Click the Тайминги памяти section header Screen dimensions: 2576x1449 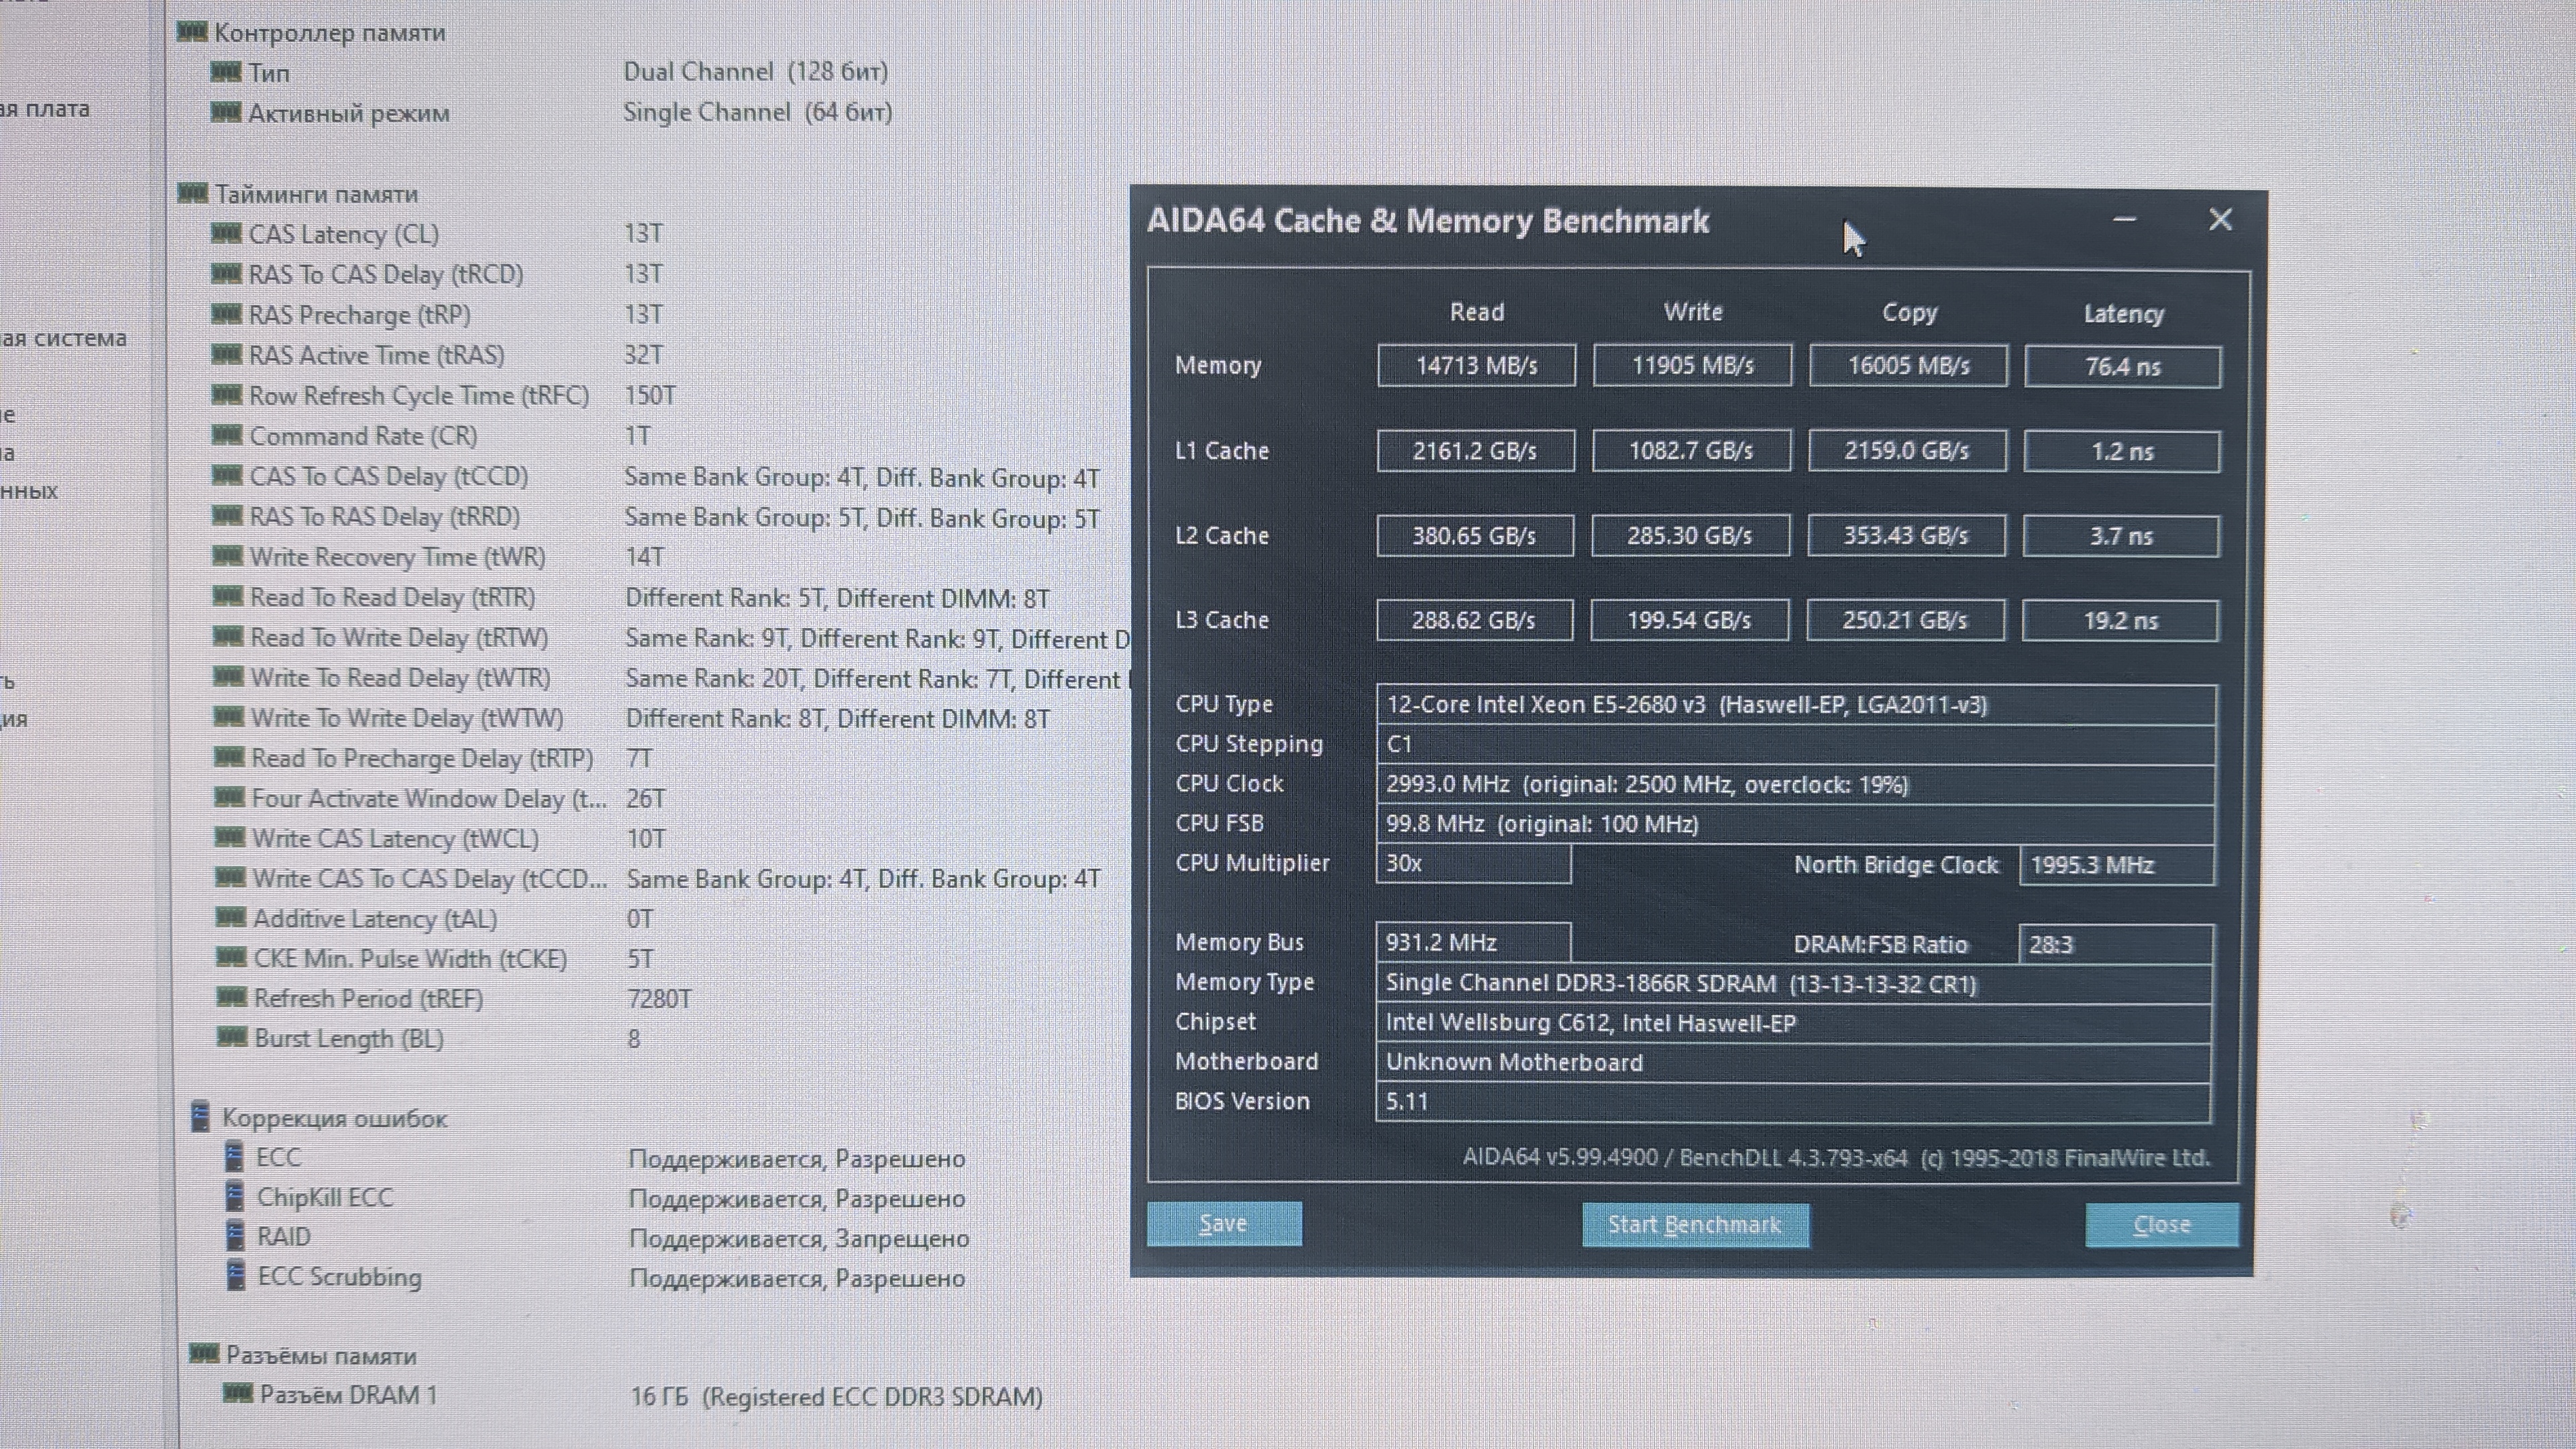point(316,194)
